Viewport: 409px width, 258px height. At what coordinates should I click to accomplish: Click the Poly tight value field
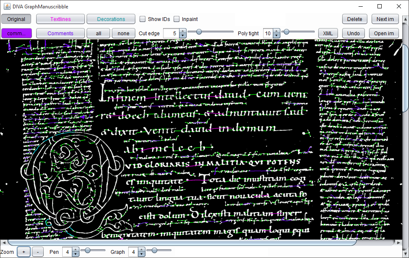[x=268, y=33]
